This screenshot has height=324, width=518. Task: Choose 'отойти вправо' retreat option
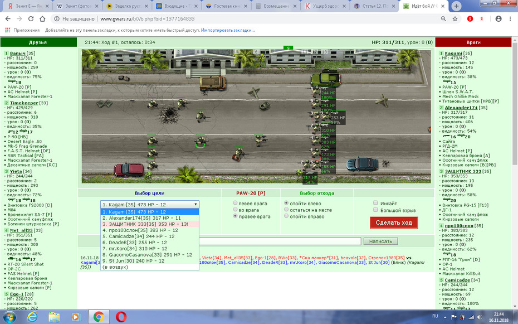click(286, 216)
